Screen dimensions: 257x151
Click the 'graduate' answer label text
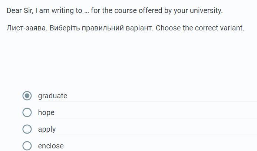53,96
